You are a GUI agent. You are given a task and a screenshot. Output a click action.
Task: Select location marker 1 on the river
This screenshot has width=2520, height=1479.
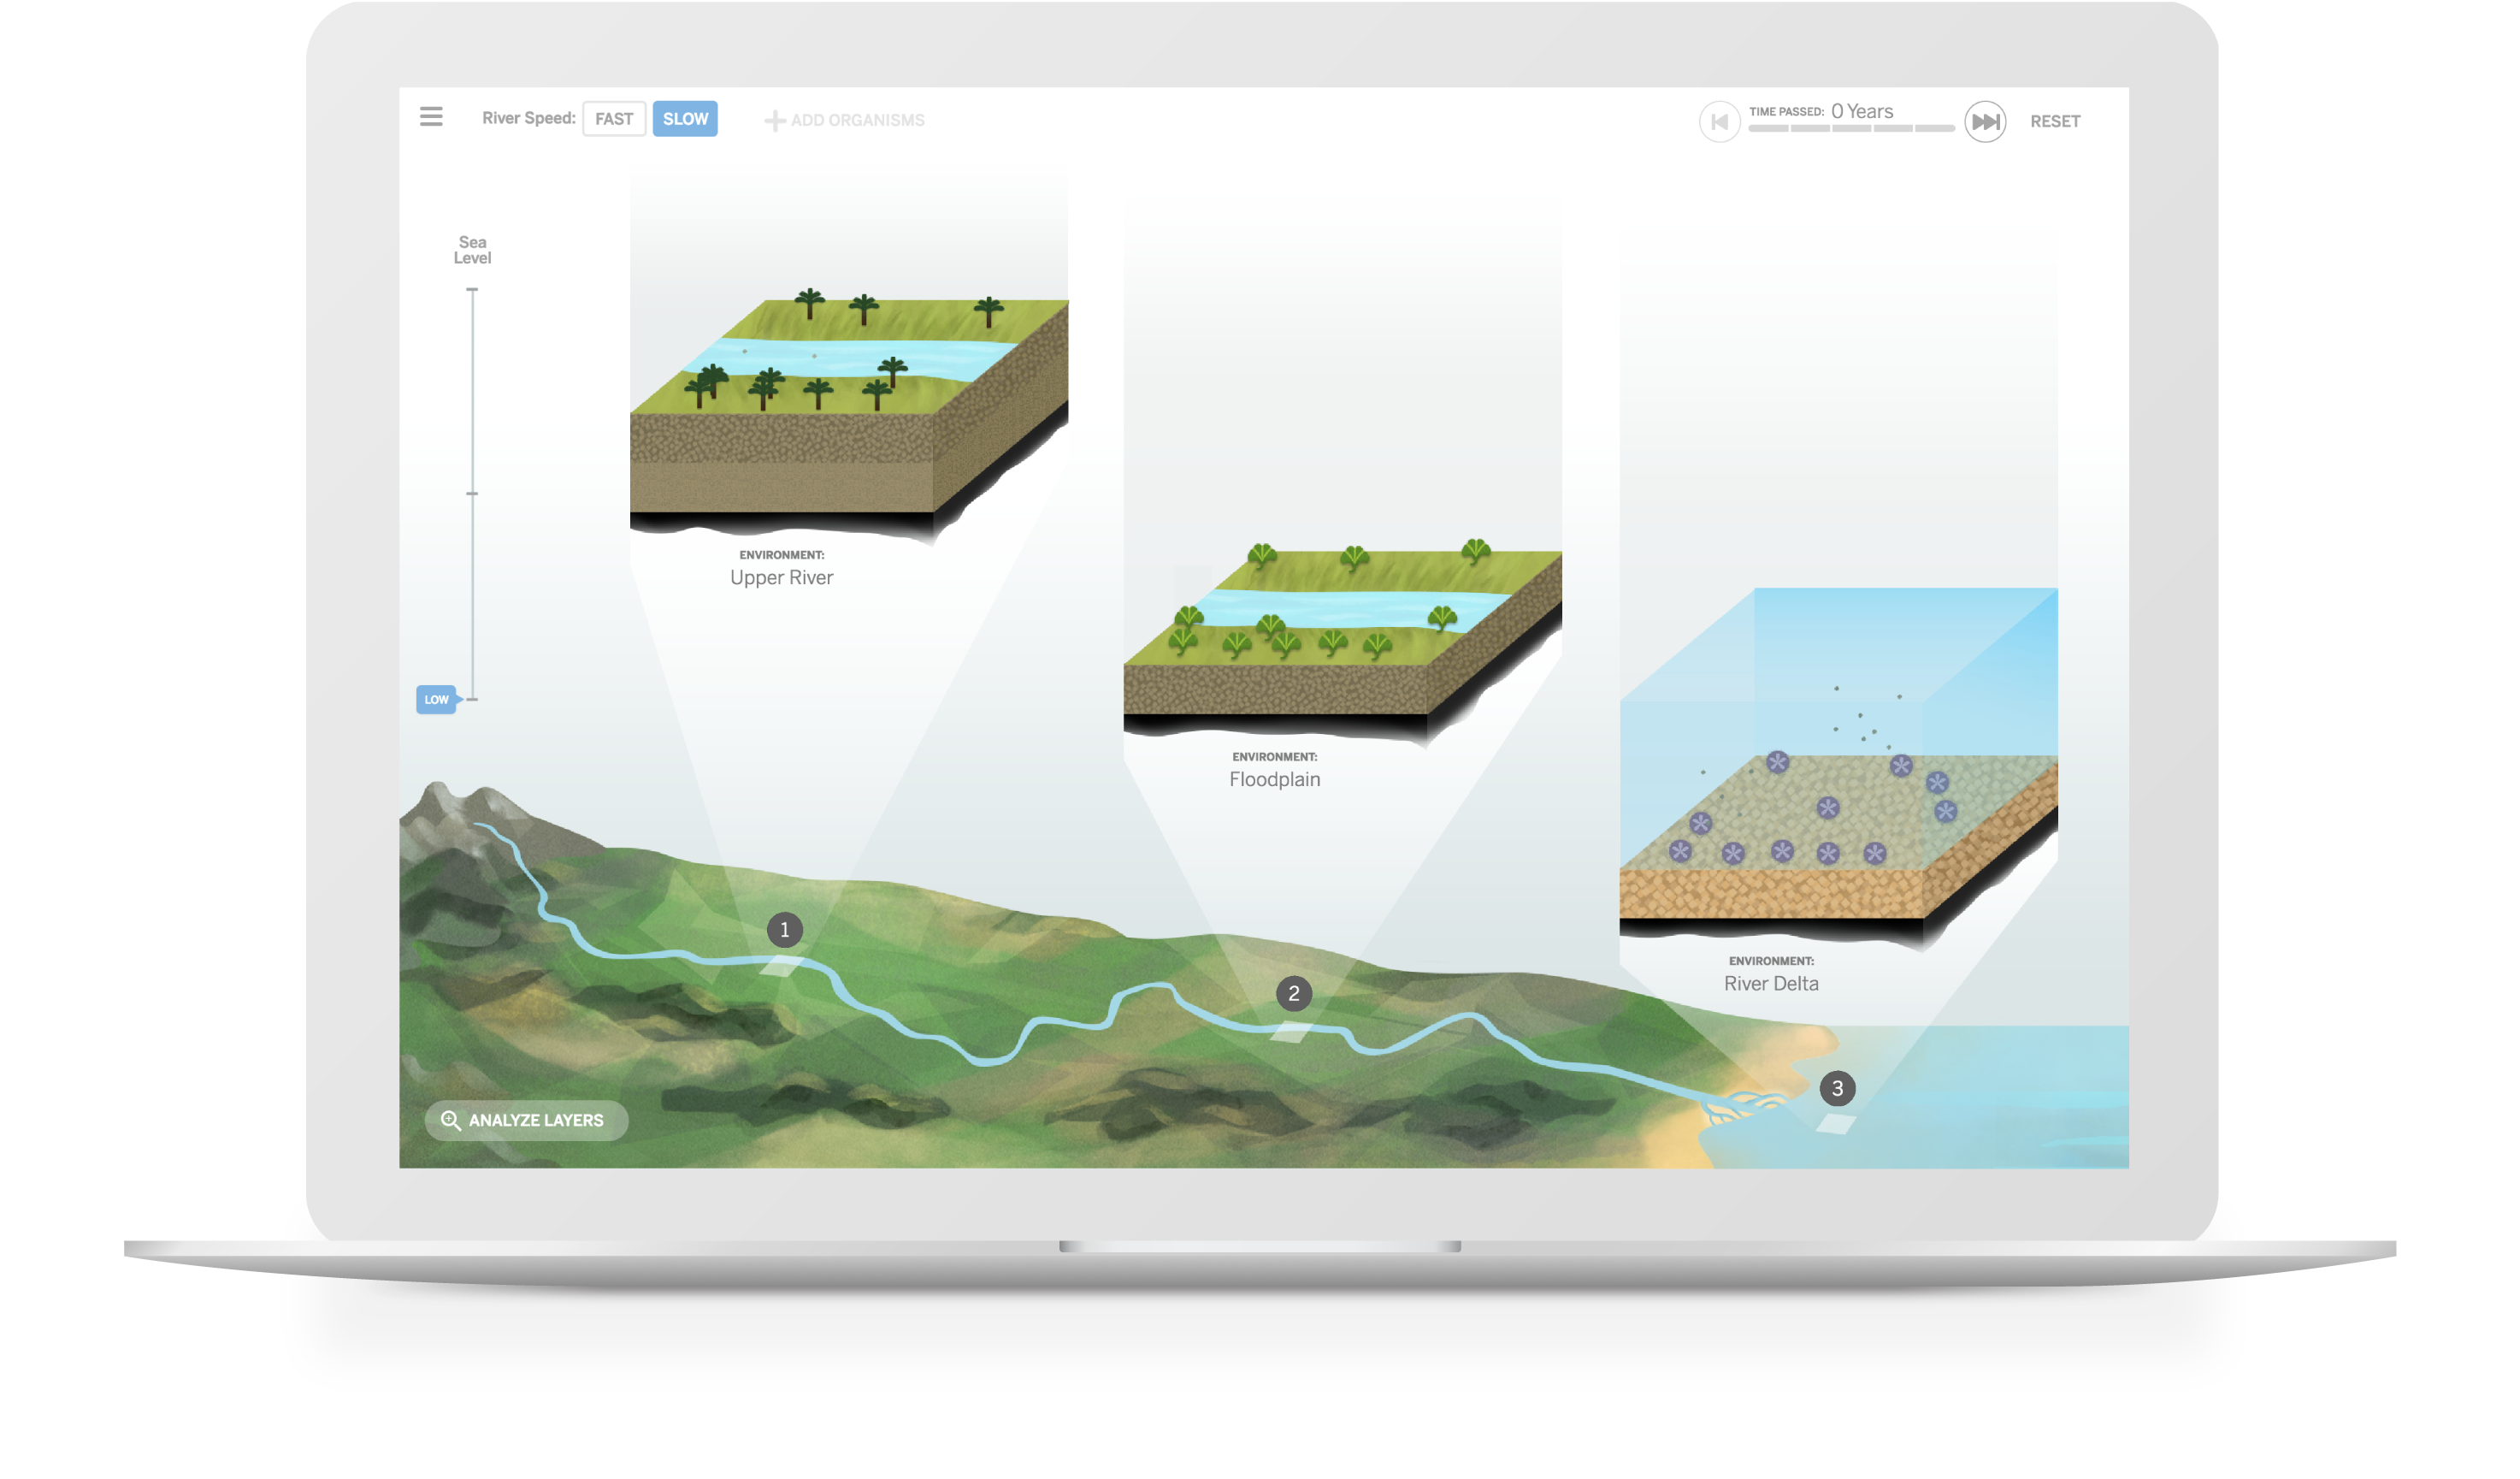(x=785, y=930)
